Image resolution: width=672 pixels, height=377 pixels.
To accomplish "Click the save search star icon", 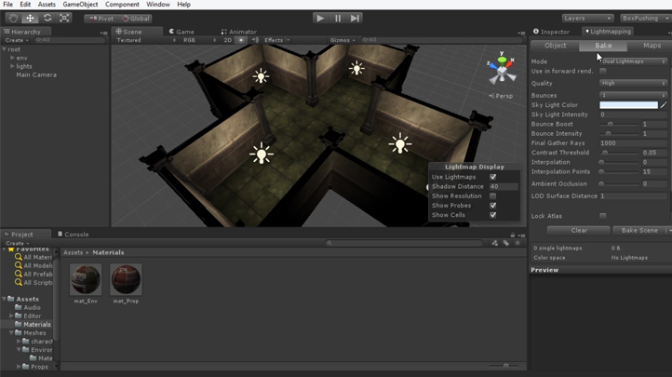I will [x=517, y=243].
